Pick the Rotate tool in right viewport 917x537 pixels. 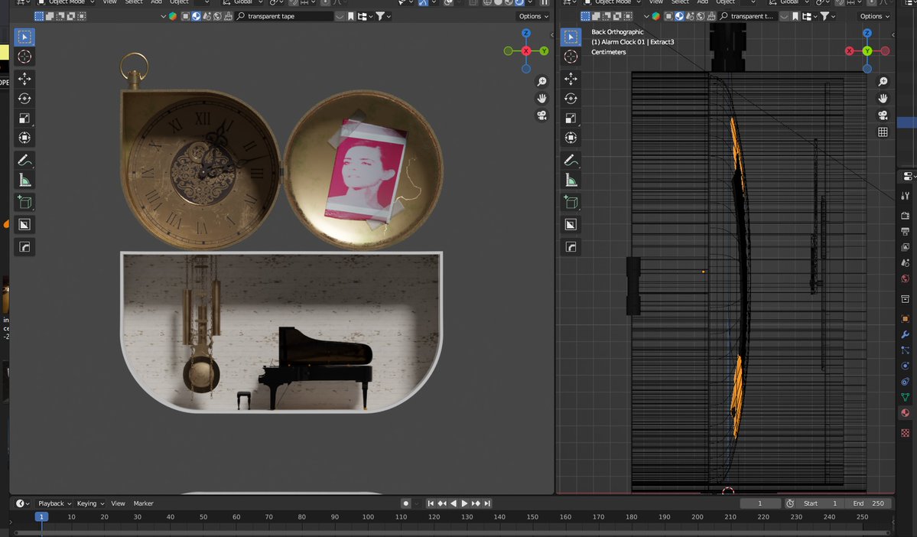(571, 98)
